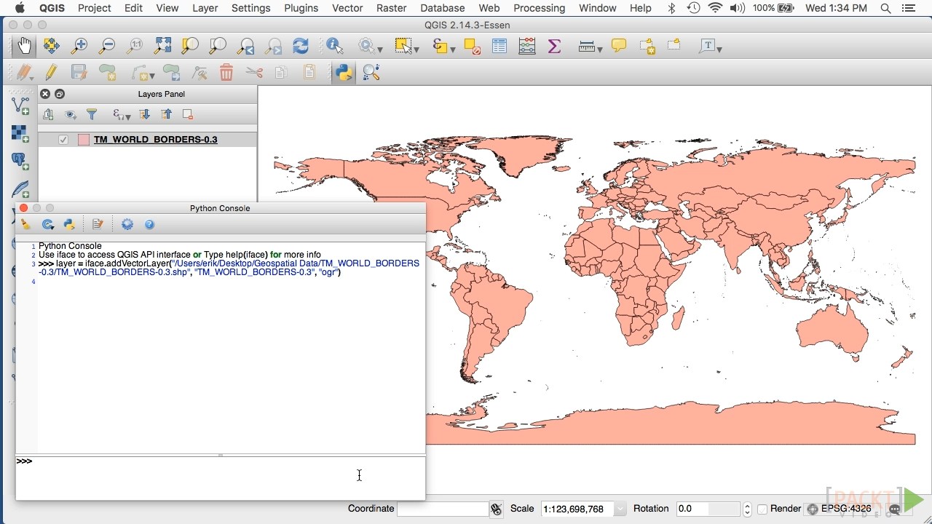This screenshot has height=524, width=932.
Task: Open Select by Expression dropdown arrow
Action: pos(453,49)
